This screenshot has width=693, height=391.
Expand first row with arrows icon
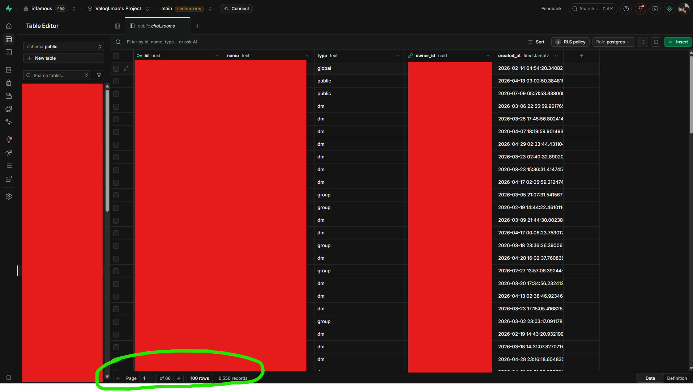(x=126, y=68)
